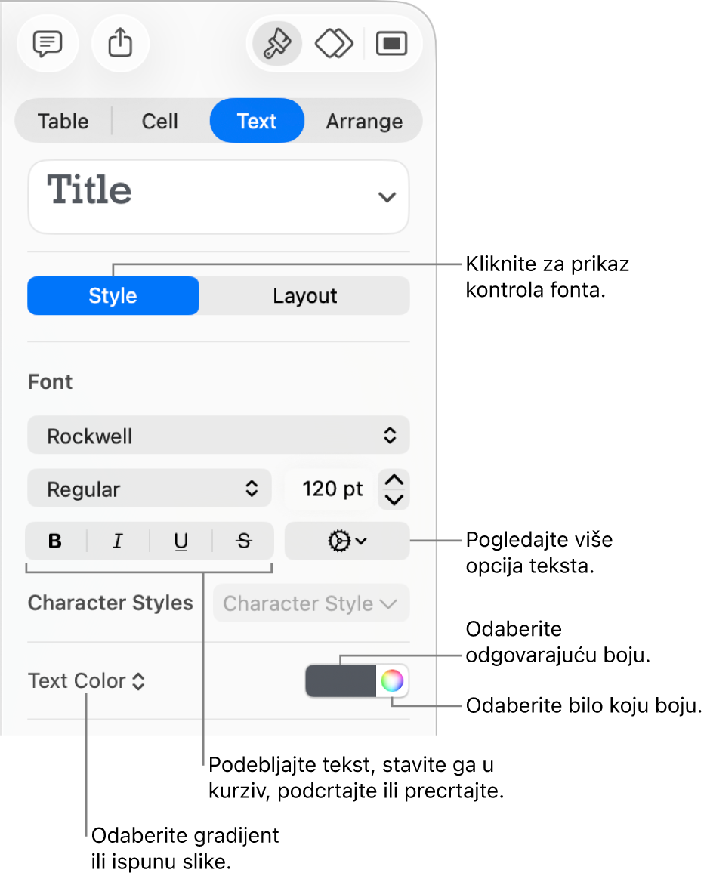Click the 120 pt font size field
The width and height of the screenshot is (707, 876).
click(x=332, y=489)
